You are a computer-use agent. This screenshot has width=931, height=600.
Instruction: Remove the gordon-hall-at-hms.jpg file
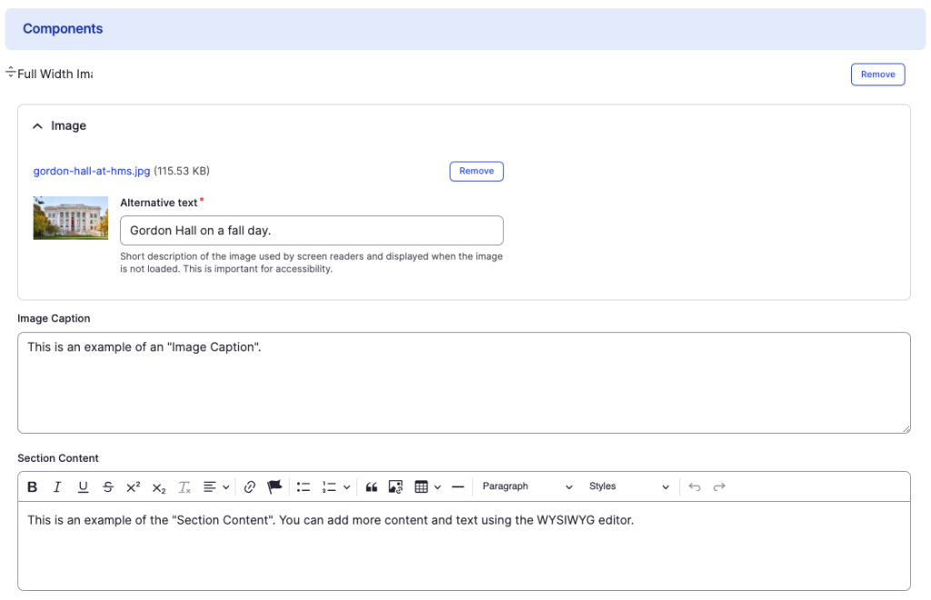(x=476, y=171)
